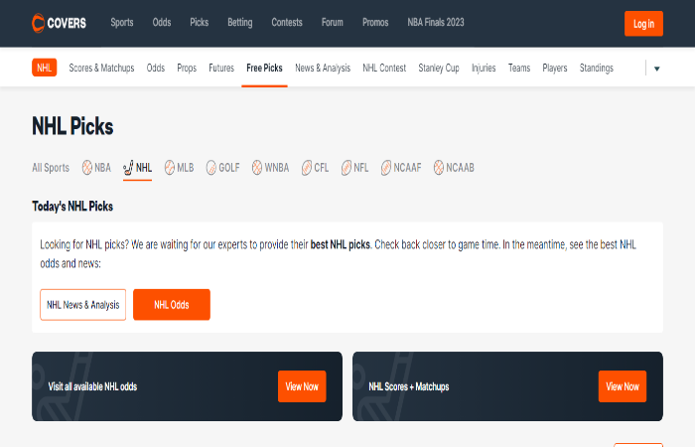Open the Standings tab
Screen dimensions: 695x447
coord(596,68)
